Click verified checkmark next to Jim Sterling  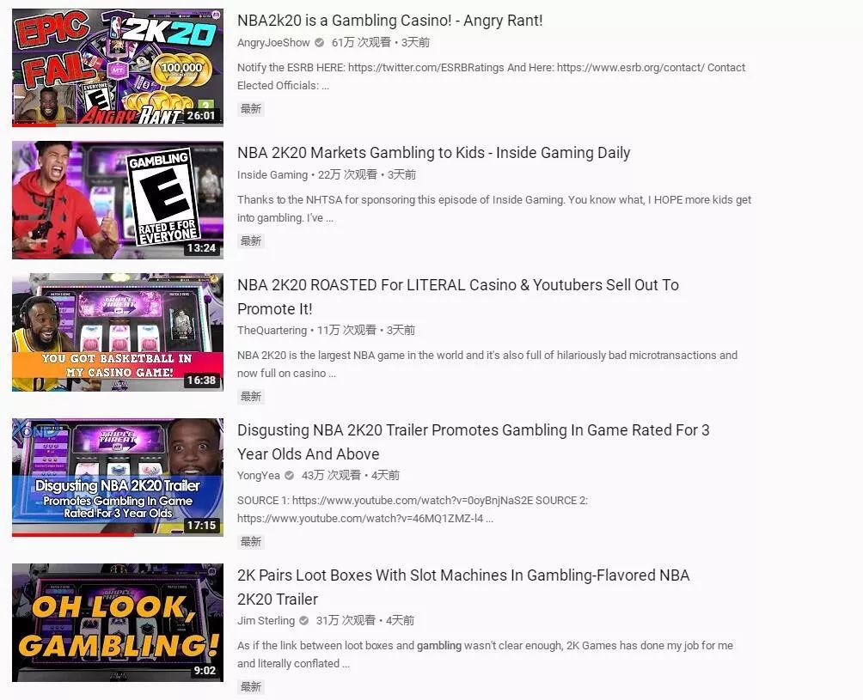tap(303, 620)
